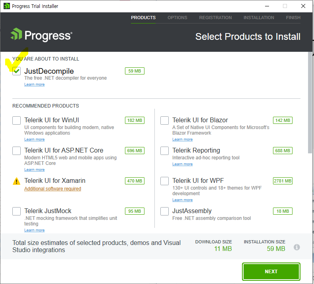The image size is (314, 284).
Task: Select Telerik UI for Blazor checkbox
Action: pos(164,120)
